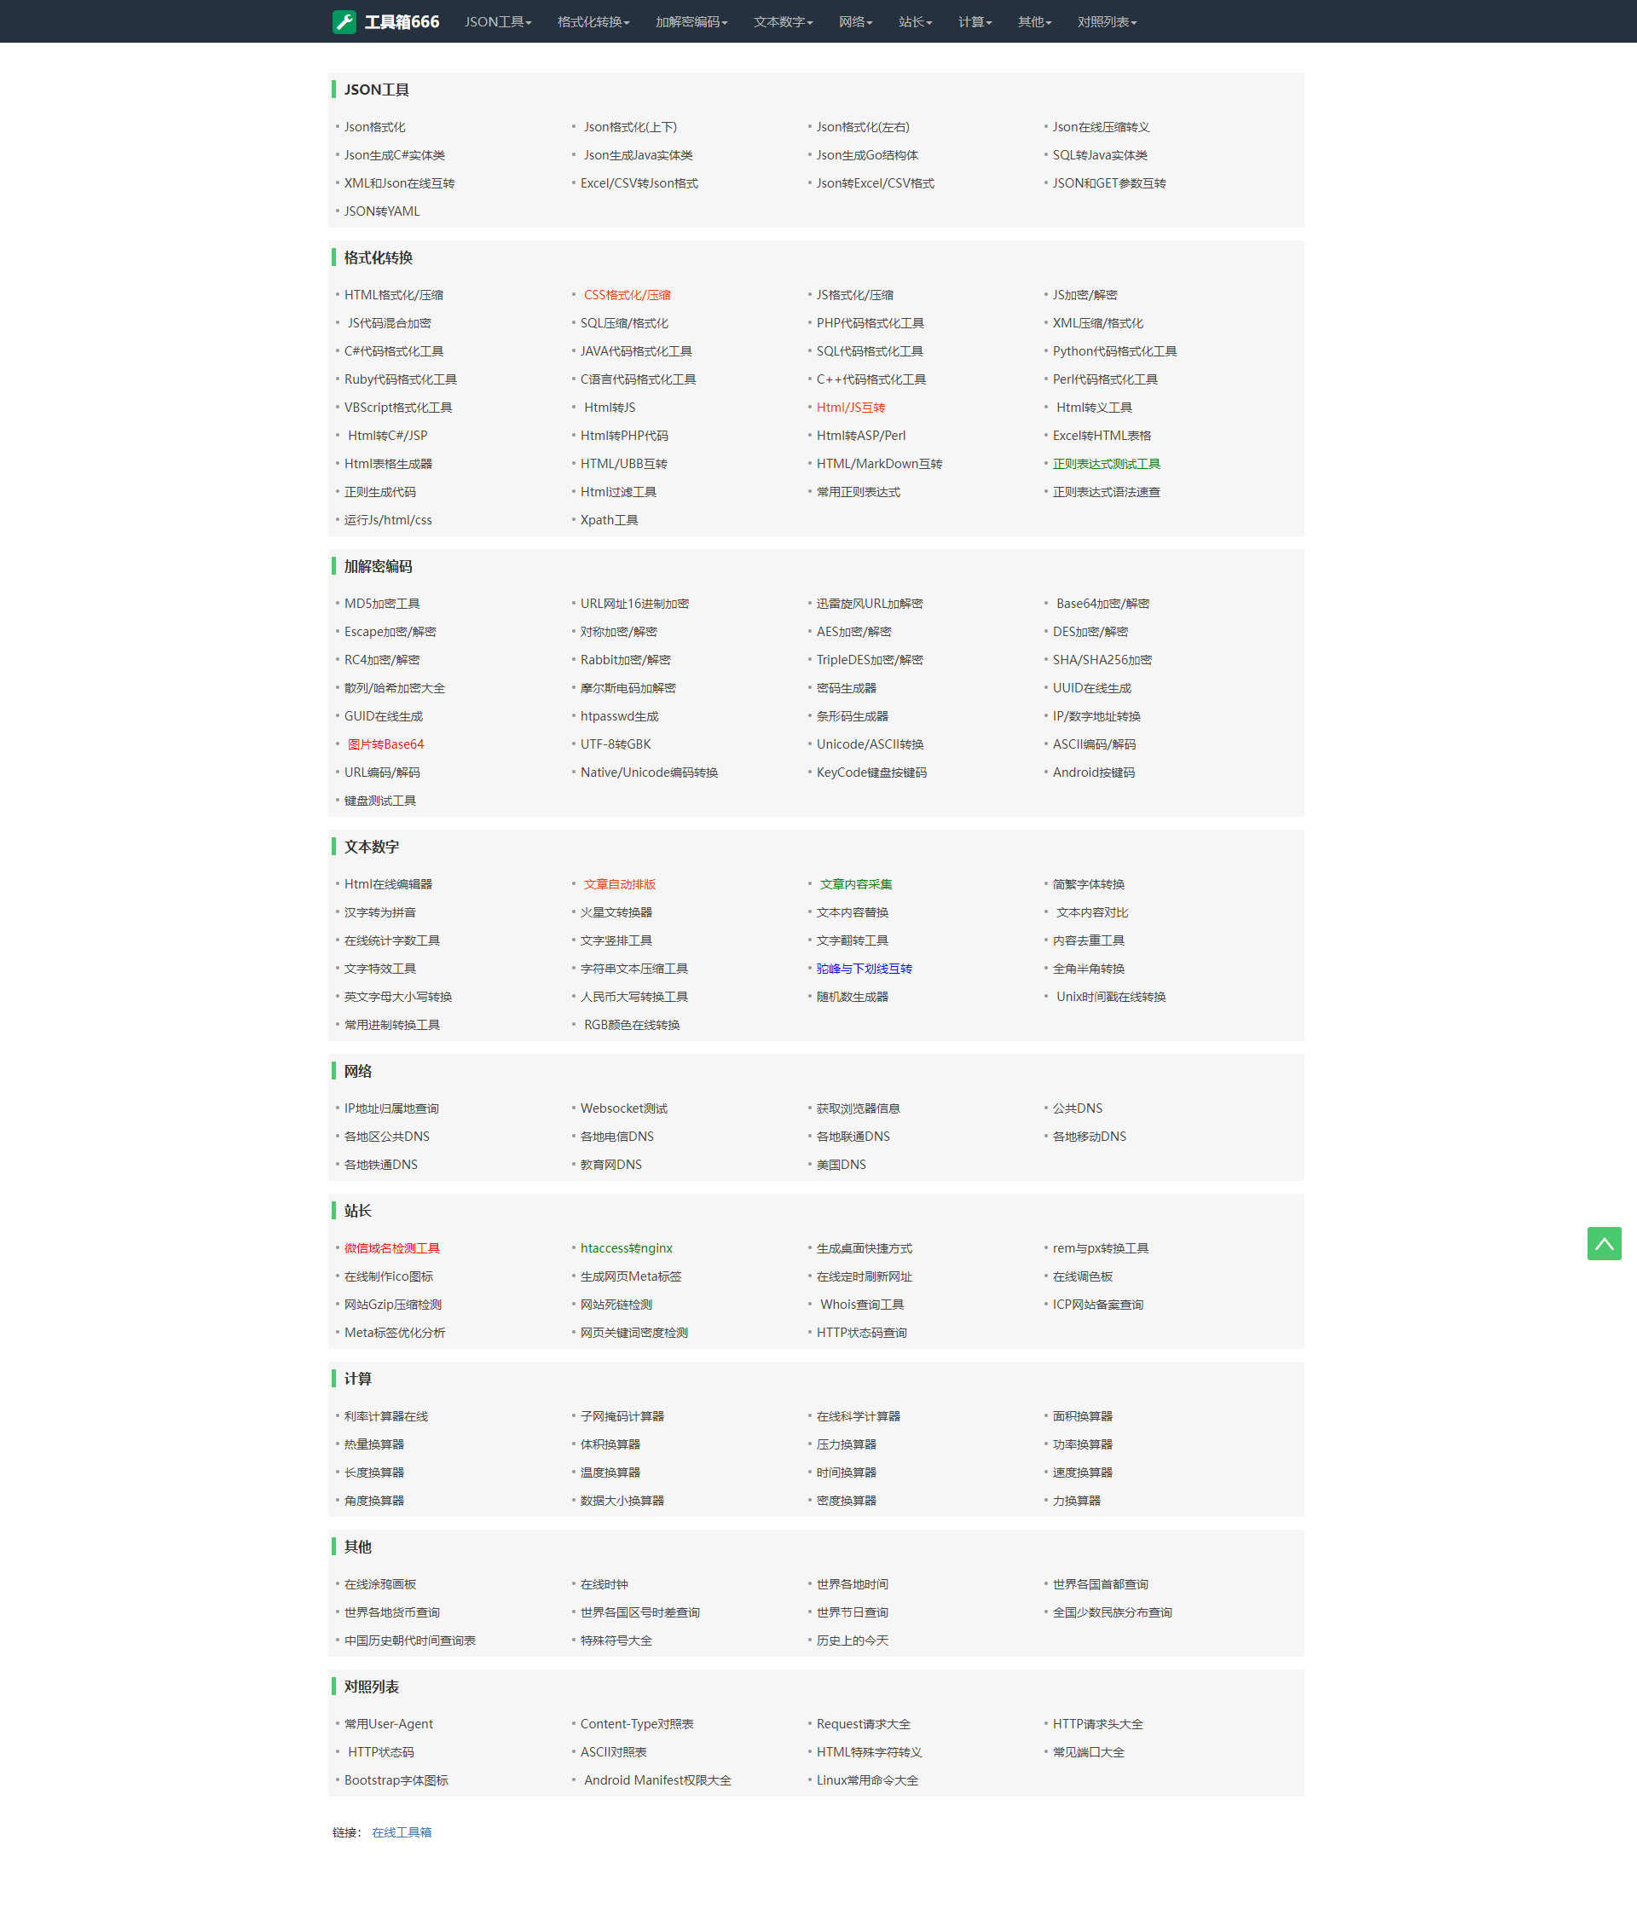Click the green scroll-to-top arrow button
Screen dimensions: 1637x1927
point(1603,1243)
